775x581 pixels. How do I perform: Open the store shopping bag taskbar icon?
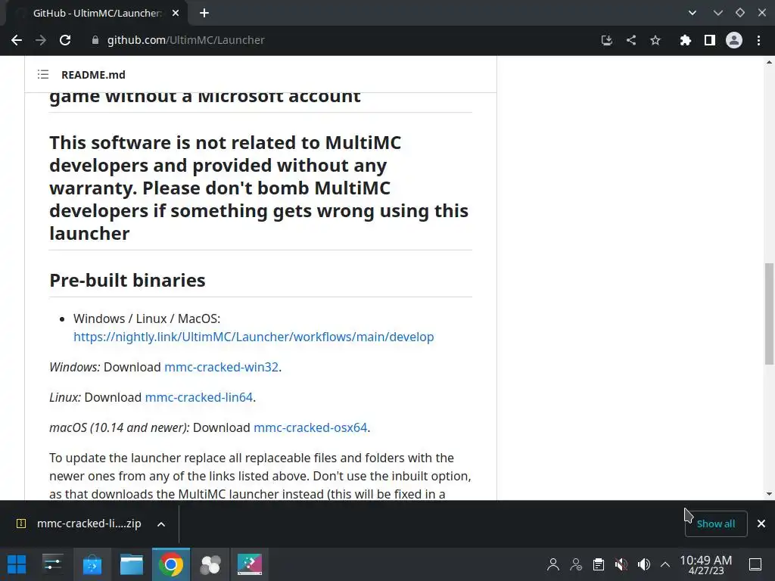coord(92,564)
